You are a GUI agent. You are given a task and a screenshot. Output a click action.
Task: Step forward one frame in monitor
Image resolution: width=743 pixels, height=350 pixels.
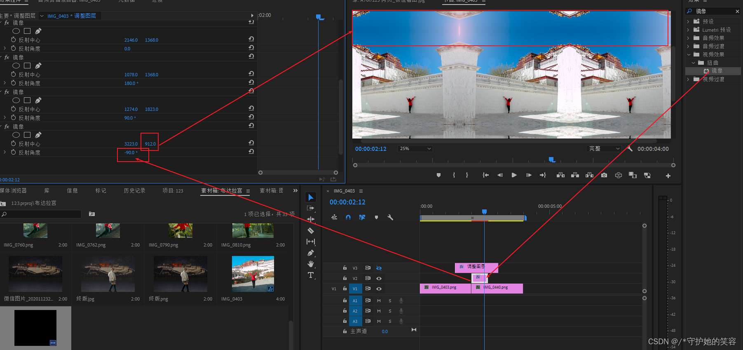(529, 175)
